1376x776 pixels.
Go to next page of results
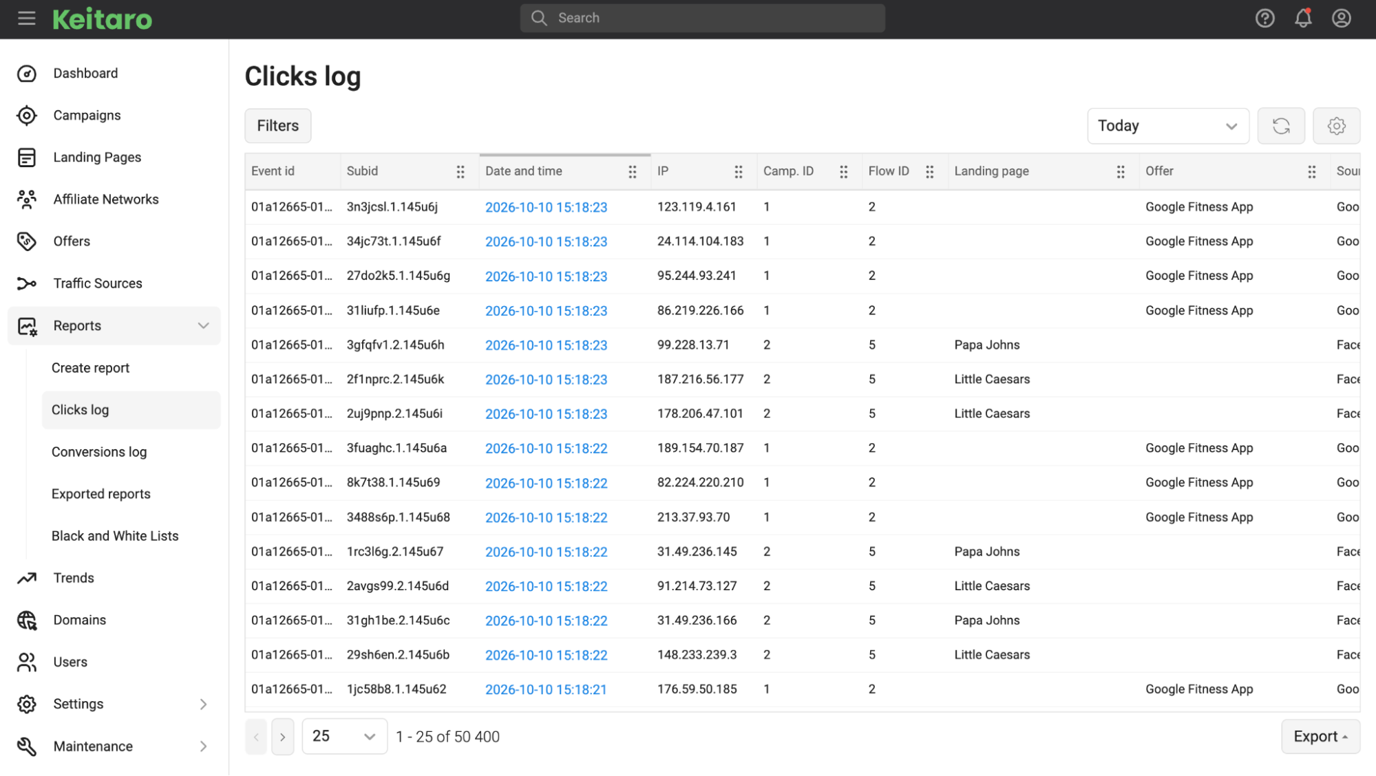[282, 737]
